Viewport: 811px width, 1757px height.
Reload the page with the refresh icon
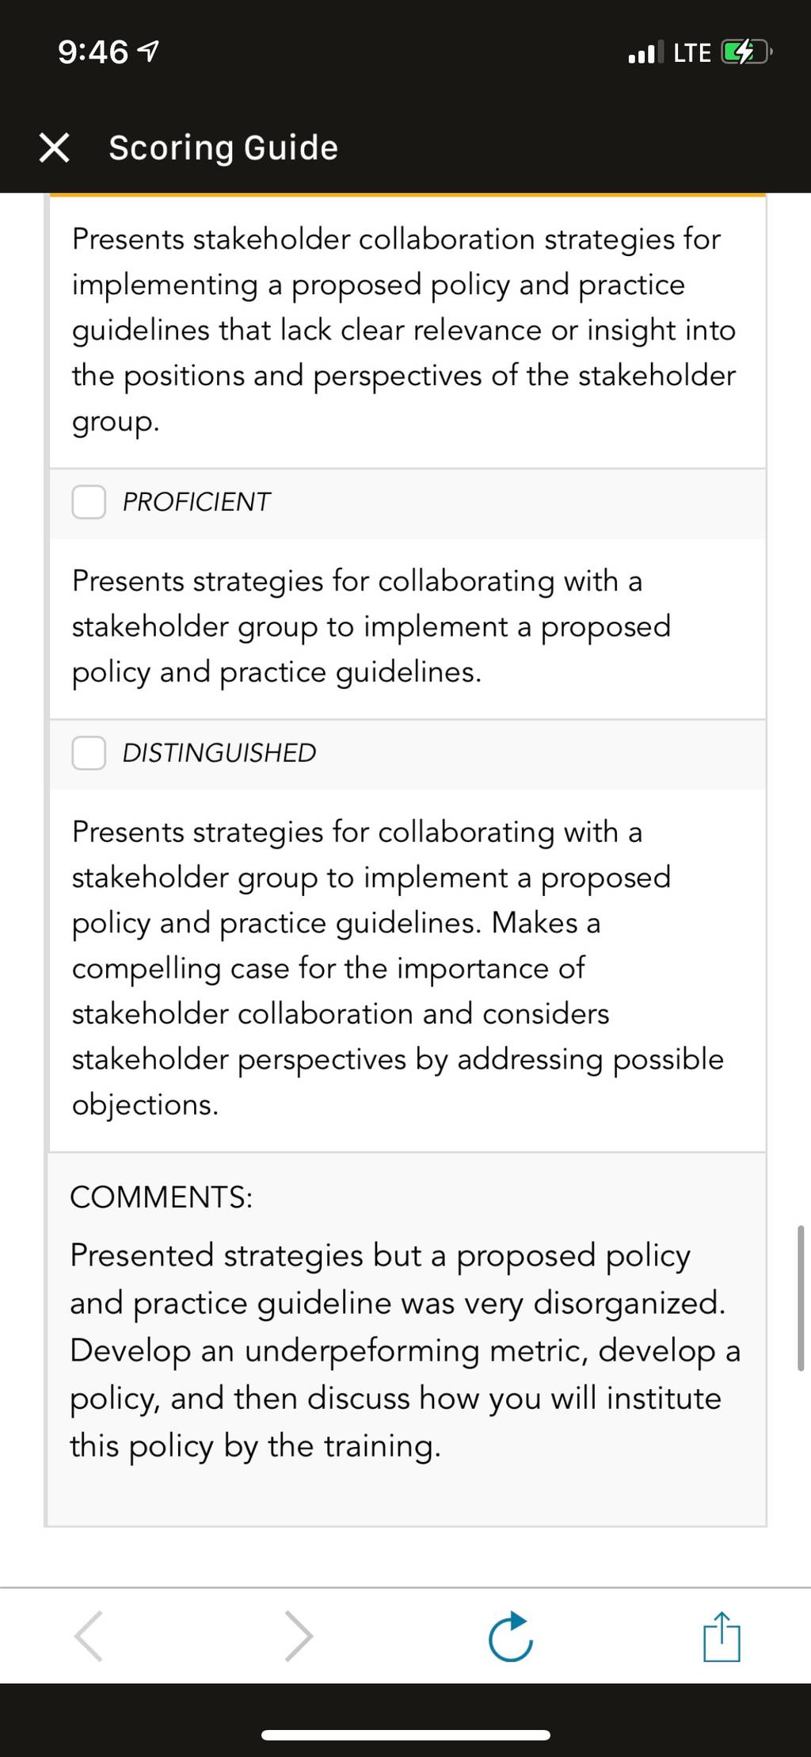511,1636
